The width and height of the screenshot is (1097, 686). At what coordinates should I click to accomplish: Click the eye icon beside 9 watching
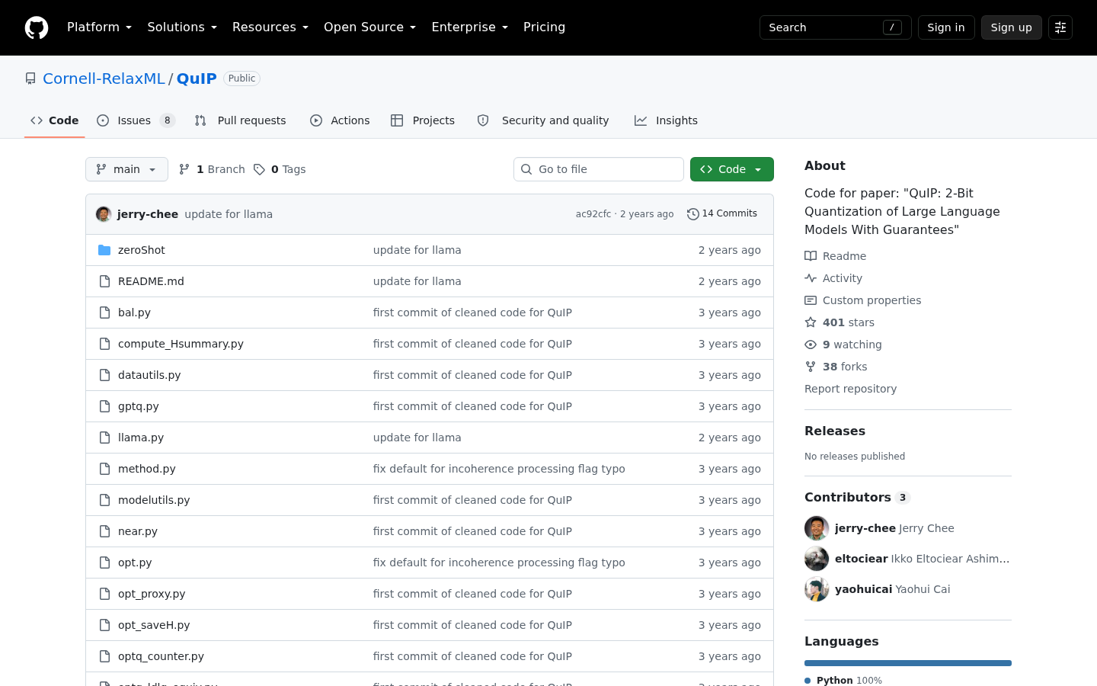(x=811, y=345)
